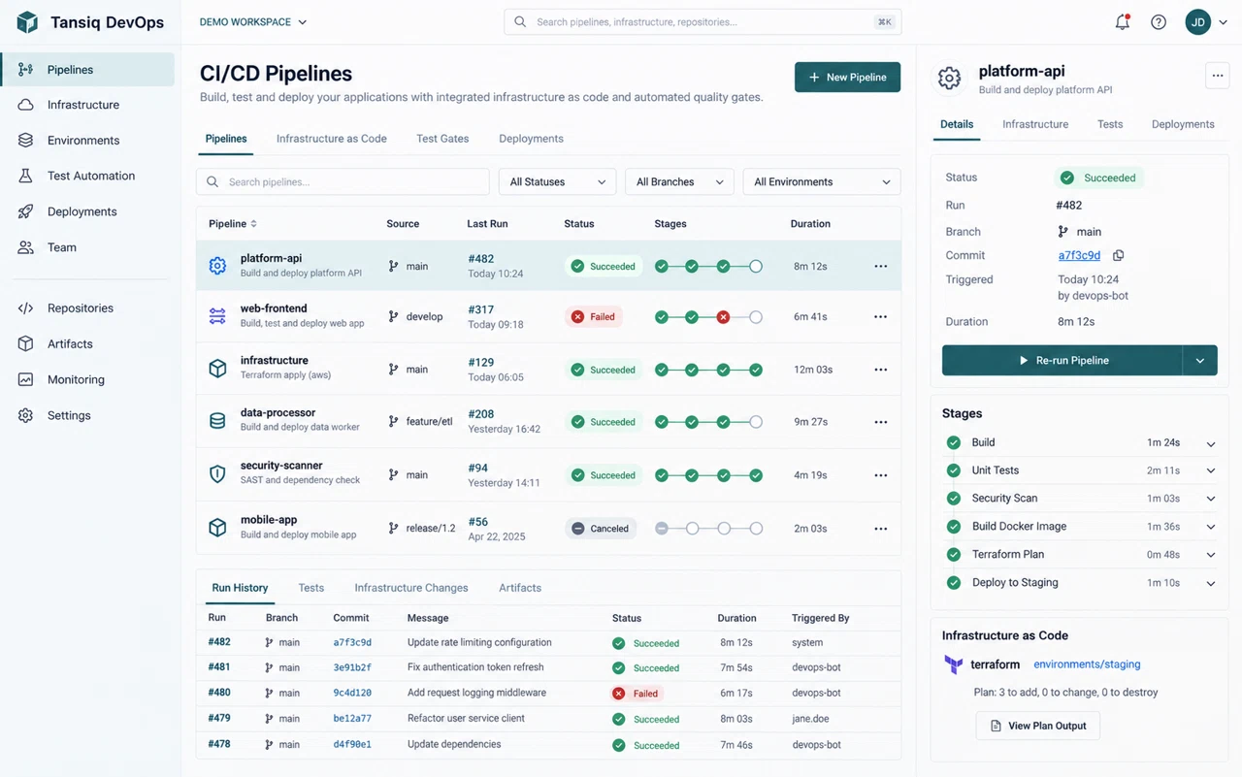Open the Re-run Pipeline dropdown arrow
Screen dimensions: 1242x777
[1200, 360]
